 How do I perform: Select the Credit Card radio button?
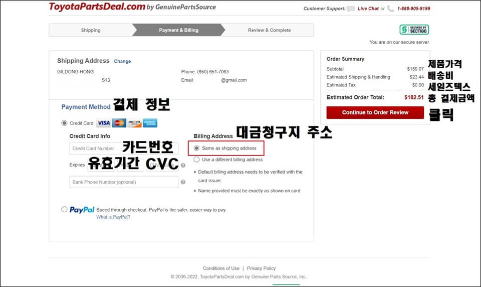coord(64,123)
